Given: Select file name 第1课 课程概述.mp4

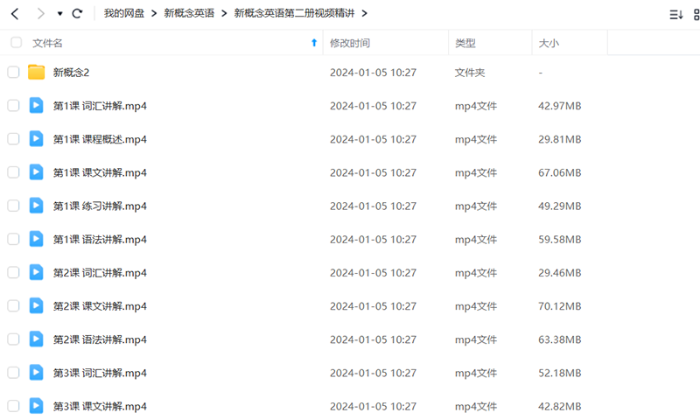Looking at the screenshot, I should pyautogui.click(x=100, y=140).
